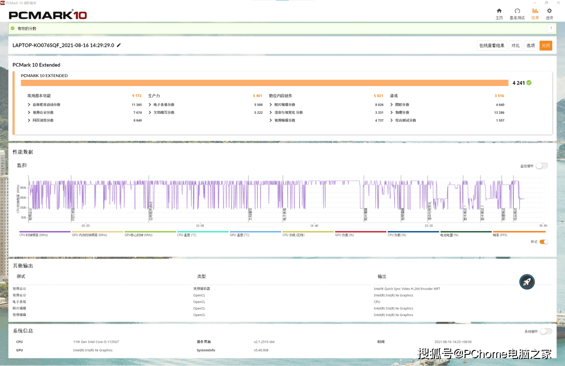Toggle the 监控细节 switch
Screen dimensions: 565x366
click(x=542, y=166)
